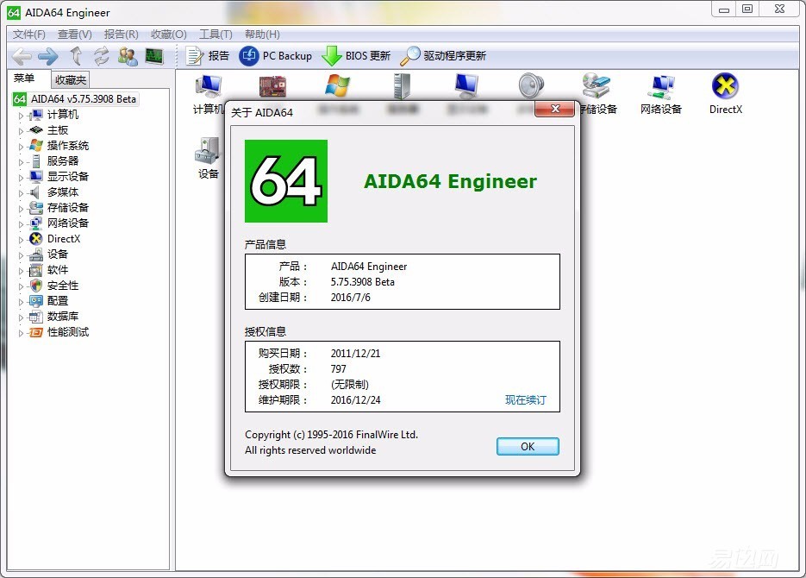
Task: Expand the 配置 tree node arrow
Action: [x=21, y=302]
